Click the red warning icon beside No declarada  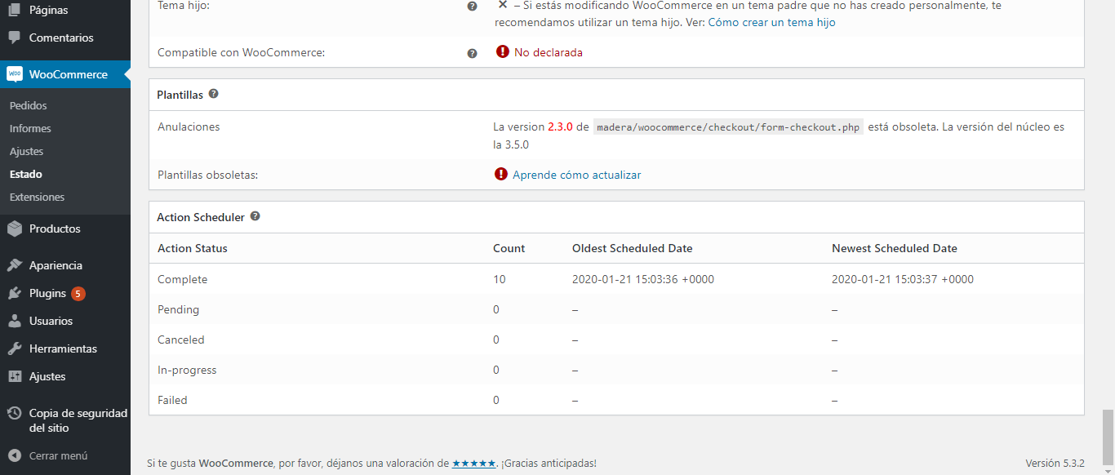503,51
